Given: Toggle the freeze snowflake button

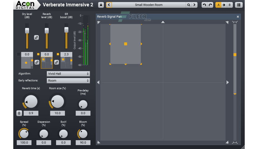Looking at the screenshot, I should point(19,113).
